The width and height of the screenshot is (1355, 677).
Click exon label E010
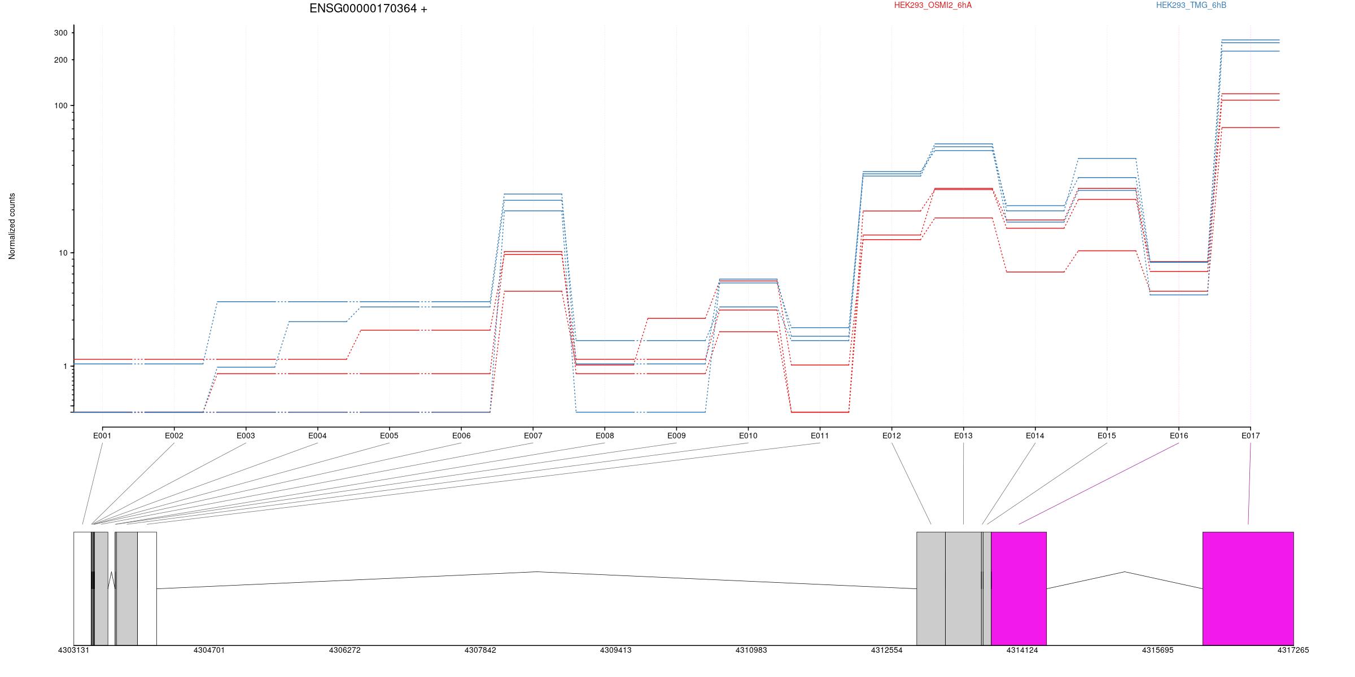click(x=748, y=436)
